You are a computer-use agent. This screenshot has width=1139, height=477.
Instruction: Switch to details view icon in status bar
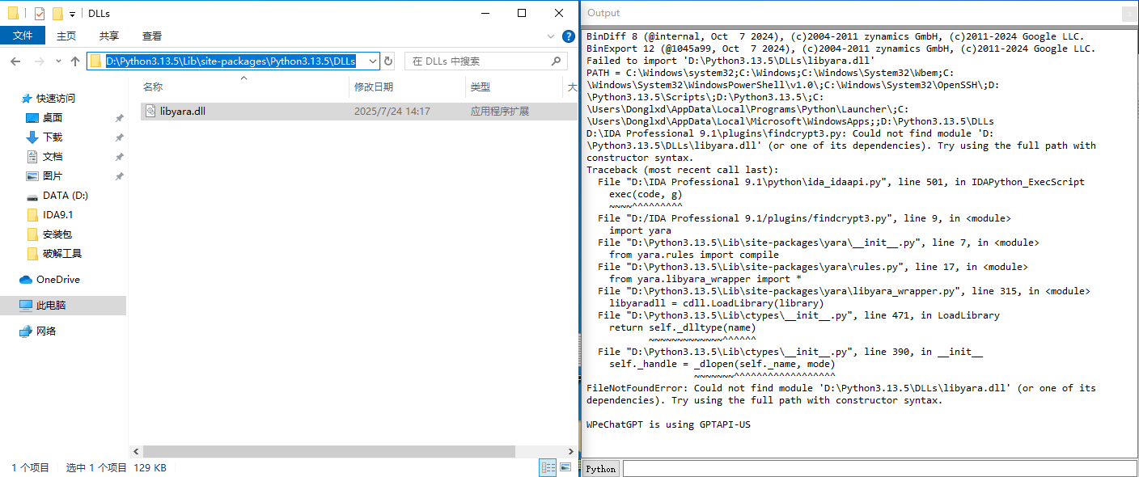(x=548, y=467)
